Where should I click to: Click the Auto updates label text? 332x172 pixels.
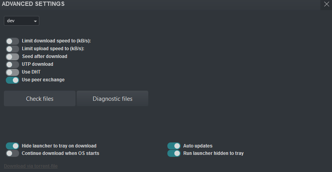coord(198,146)
